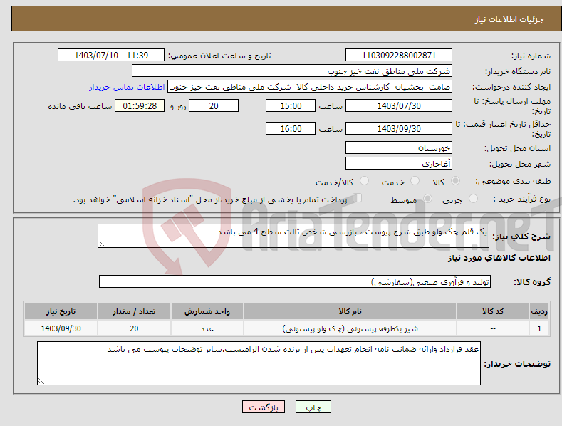This screenshot has width=562, height=426.
Task: Click the unit cell عدد
Action: pyautogui.click(x=207, y=328)
